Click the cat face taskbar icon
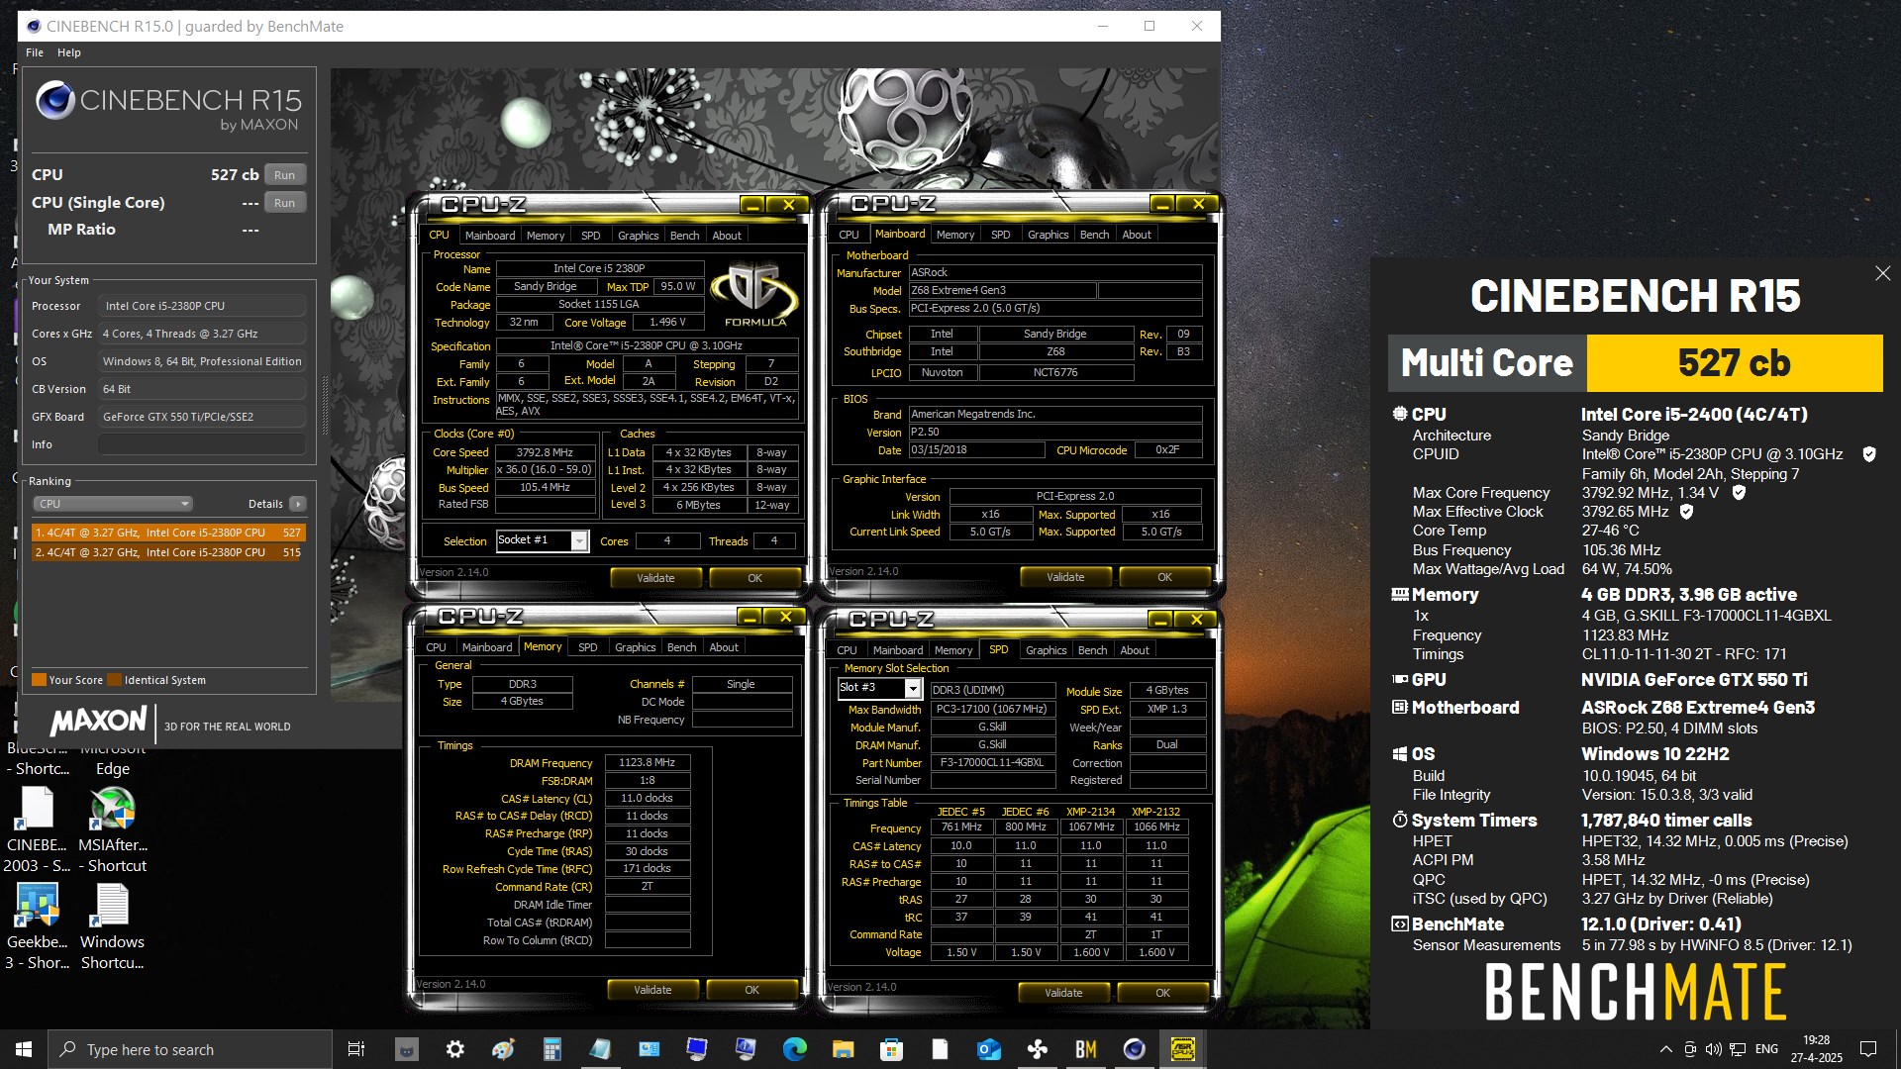This screenshot has width=1901, height=1069. pyautogui.click(x=406, y=1049)
